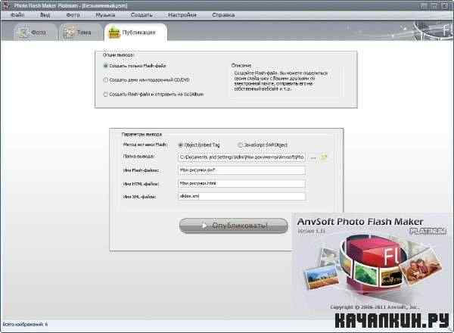Open the Создать menu

pyautogui.click(x=141, y=15)
